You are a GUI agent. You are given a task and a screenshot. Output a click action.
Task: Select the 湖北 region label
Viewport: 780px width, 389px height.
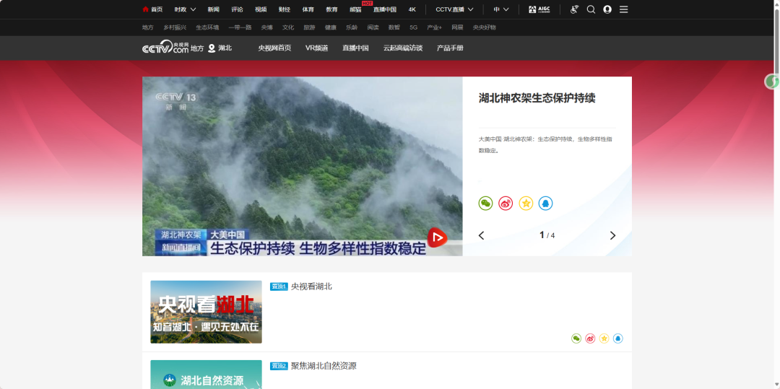coord(225,48)
